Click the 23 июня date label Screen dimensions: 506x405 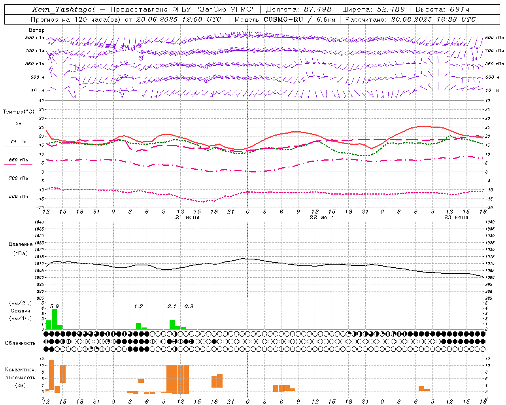coord(456,218)
